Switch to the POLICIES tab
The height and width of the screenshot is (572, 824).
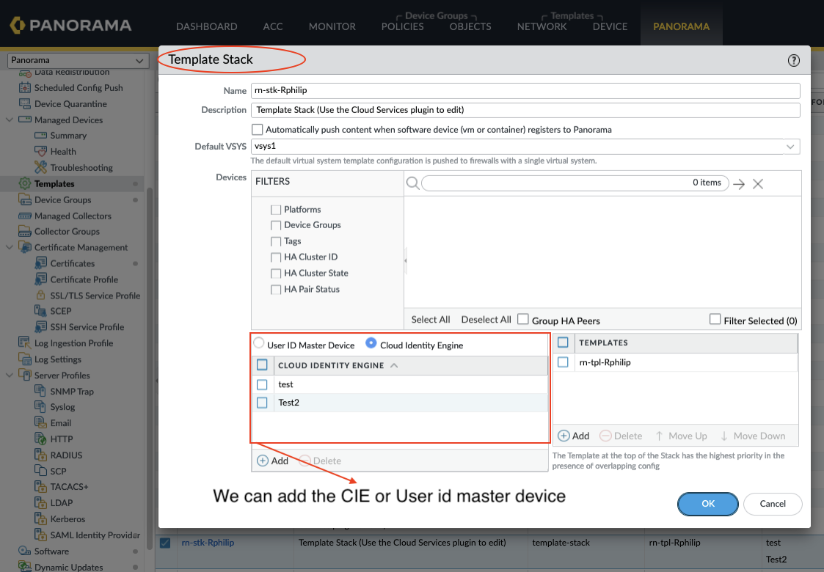[402, 26]
